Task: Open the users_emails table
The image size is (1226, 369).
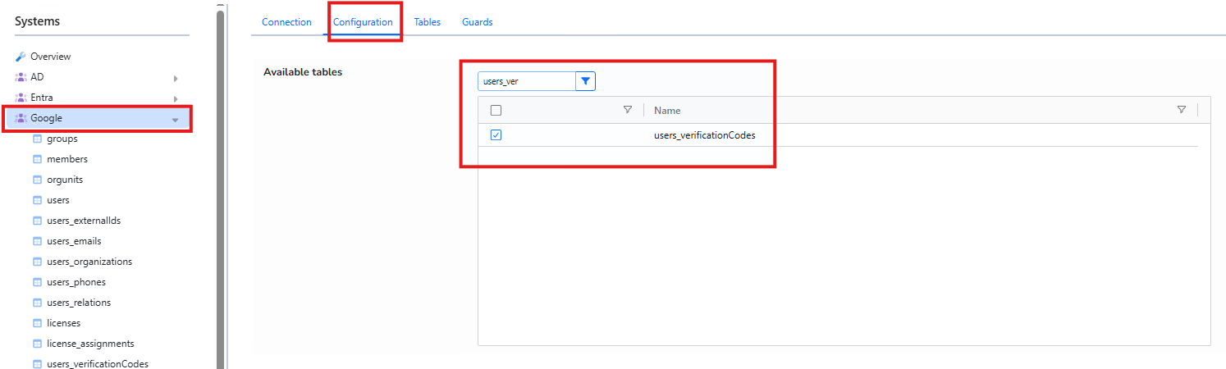Action: 75,241
